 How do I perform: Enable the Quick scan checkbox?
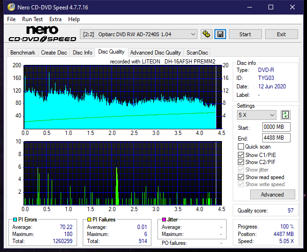tap(241, 147)
